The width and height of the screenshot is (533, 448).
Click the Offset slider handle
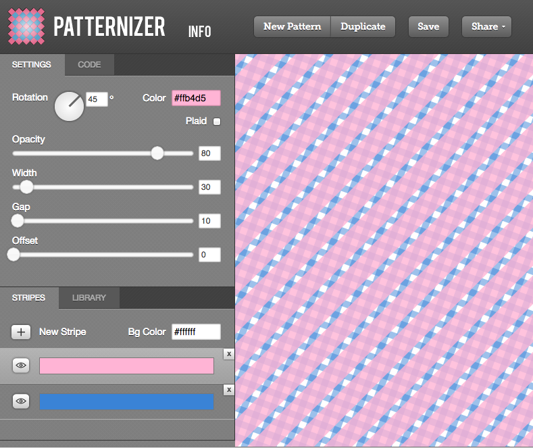(x=14, y=255)
